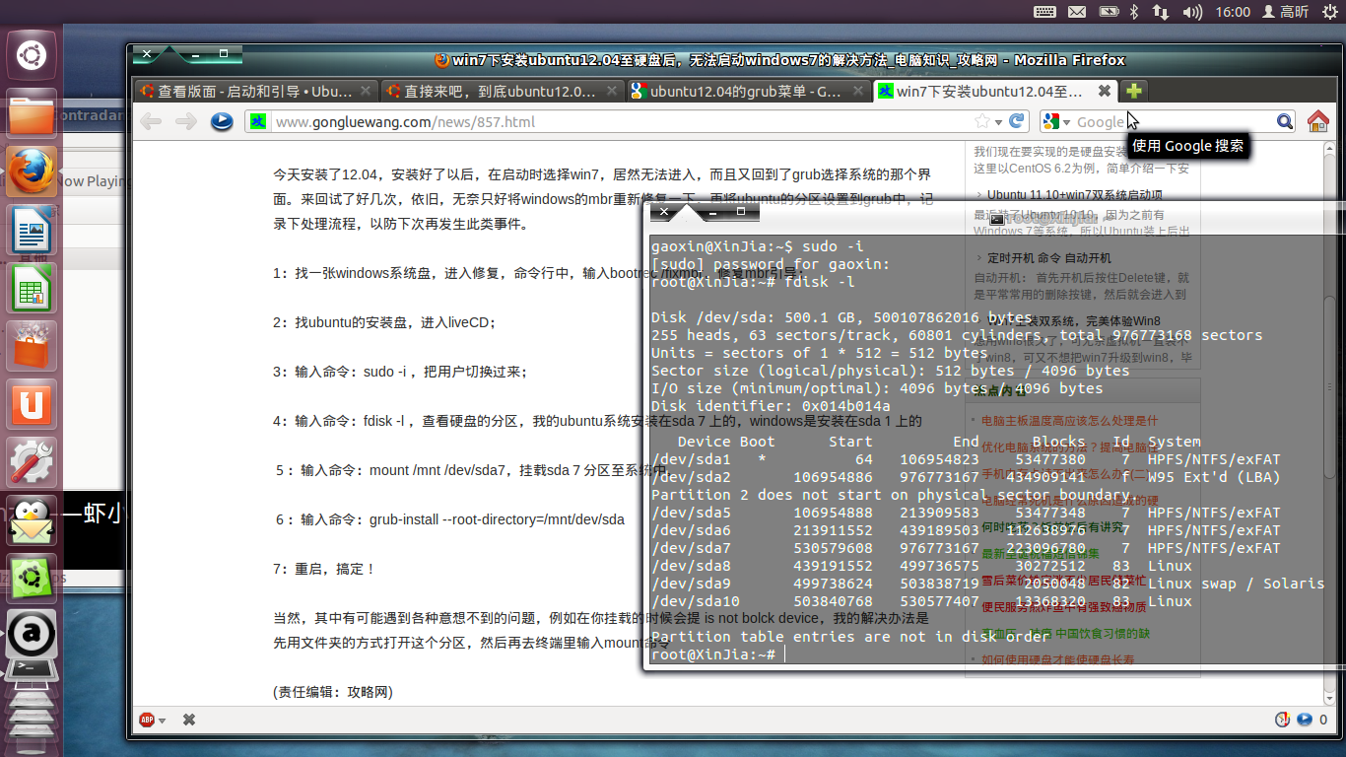The width and height of the screenshot is (1346, 757).
Task: Close the 'win7下安装ubuntu12.04至' tab
Action: [1105, 91]
